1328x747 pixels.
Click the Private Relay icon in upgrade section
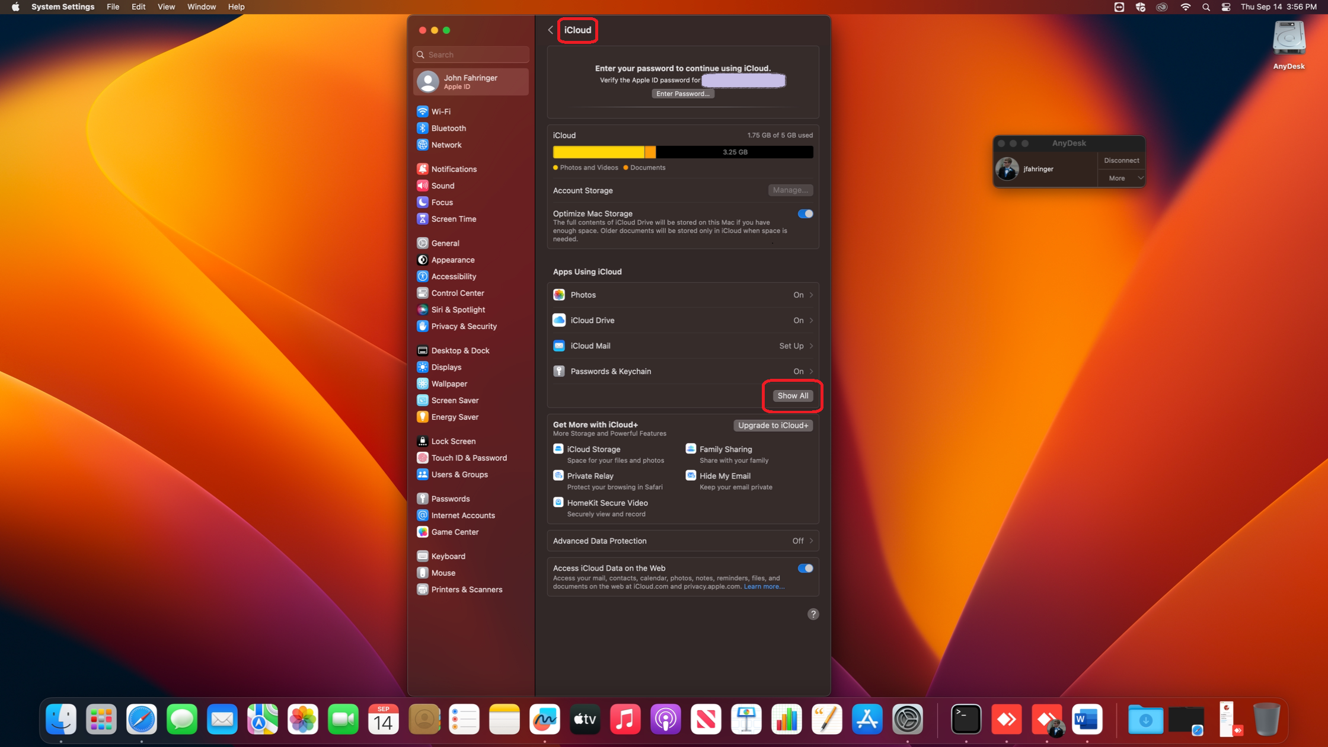(x=558, y=475)
